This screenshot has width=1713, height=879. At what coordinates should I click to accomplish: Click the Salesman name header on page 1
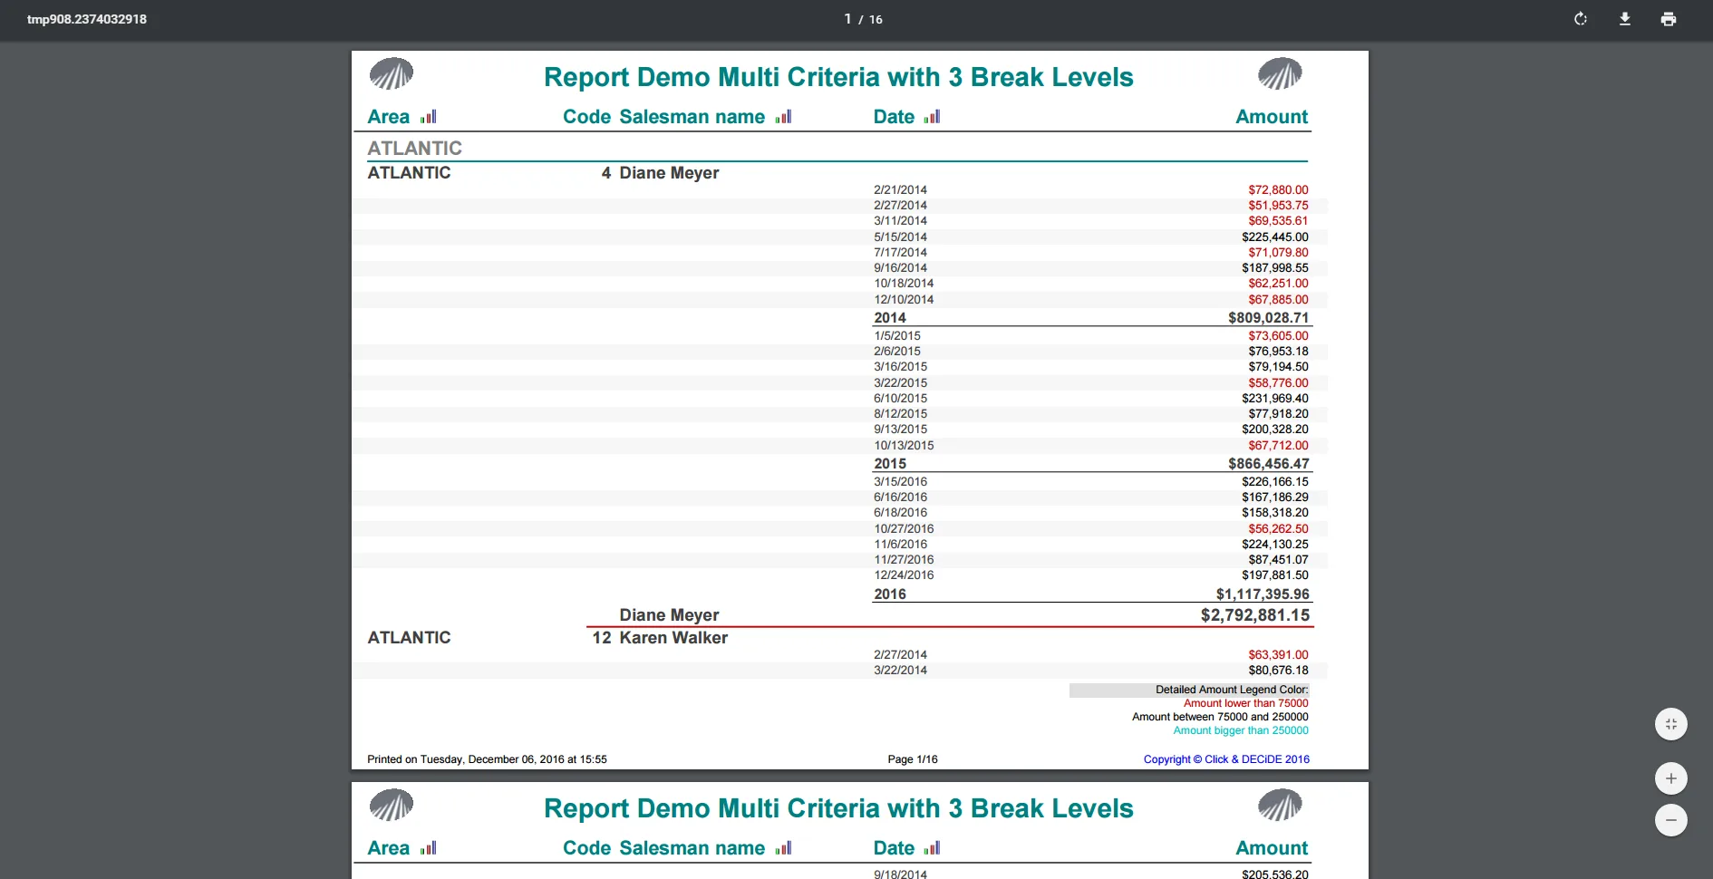coord(692,117)
